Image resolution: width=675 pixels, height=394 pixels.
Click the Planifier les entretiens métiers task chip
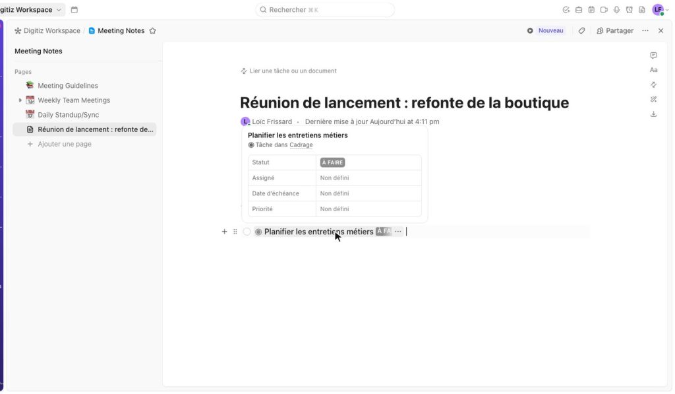318,232
